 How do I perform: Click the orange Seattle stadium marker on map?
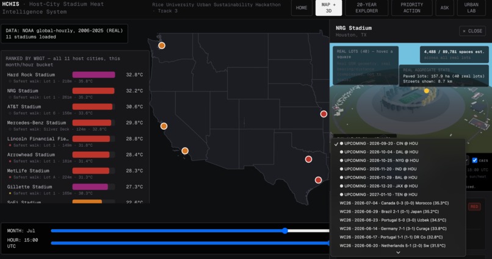point(162,46)
